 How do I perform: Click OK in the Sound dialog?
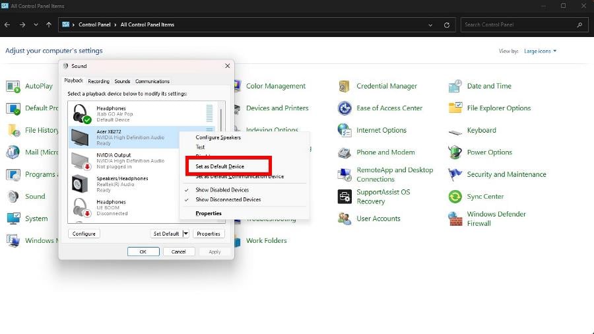tap(143, 251)
